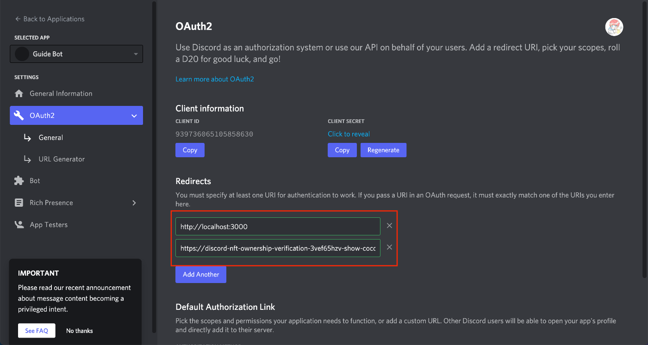This screenshot has width=648, height=345.
Task: Select the OAuth2 sidebar item
Action: point(76,116)
